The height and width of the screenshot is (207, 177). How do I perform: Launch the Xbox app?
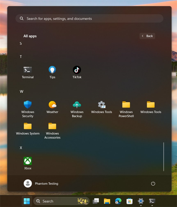pyautogui.click(x=28, y=163)
